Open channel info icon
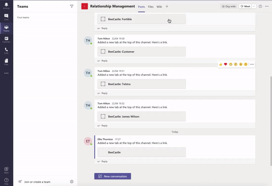The width and height of the screenshot is (272, 186). (x=260, y=6)
